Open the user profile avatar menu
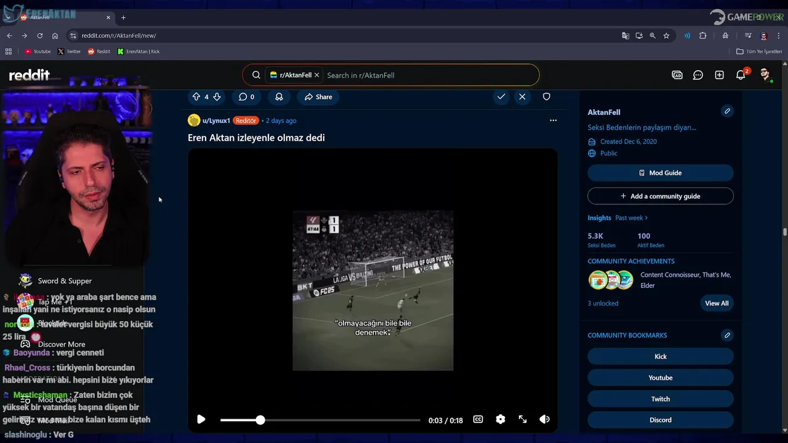 point(765,75)
